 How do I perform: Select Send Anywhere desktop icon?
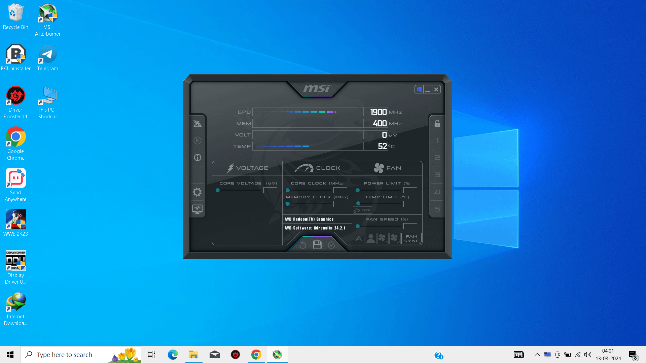15,185
